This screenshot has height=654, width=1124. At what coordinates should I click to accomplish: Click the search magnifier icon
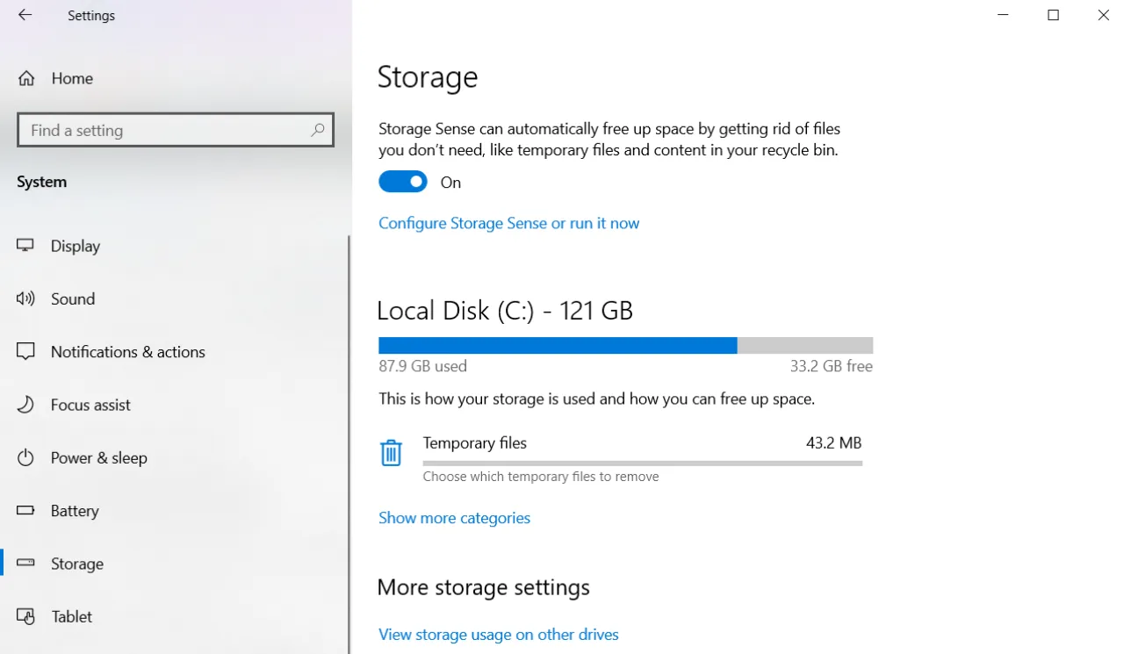pos(317,130)
